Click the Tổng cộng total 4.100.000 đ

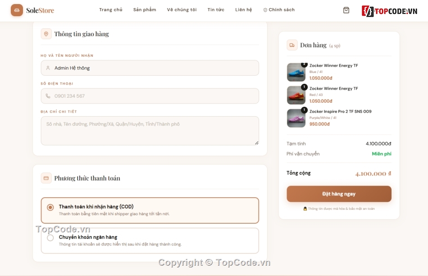point(373,174)
